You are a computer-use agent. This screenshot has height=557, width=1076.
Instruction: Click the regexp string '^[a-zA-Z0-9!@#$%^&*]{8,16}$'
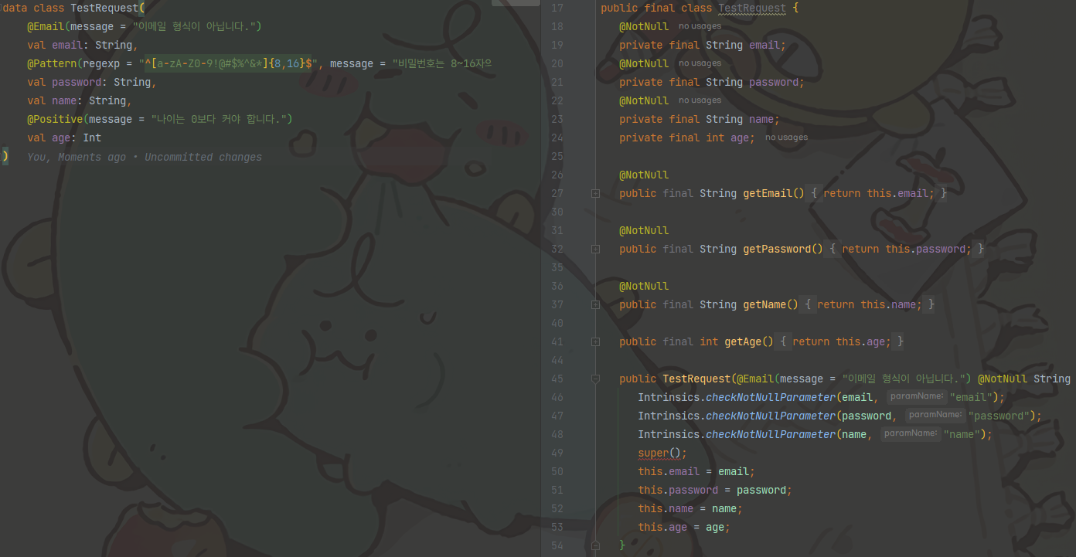pos(228,63)
